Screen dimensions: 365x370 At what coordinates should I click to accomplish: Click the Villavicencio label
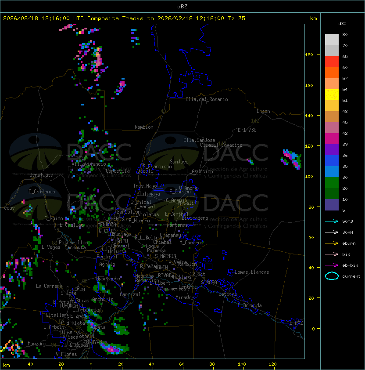pyautogui.click(x=89, y=164)
